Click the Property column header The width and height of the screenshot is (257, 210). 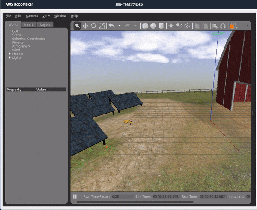coord(14,90)
